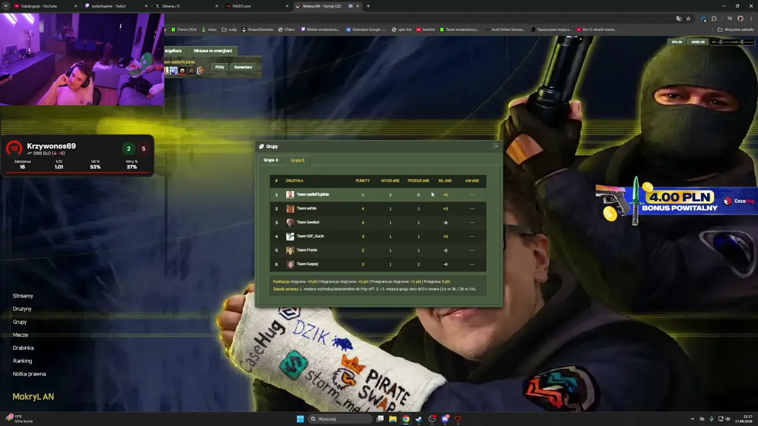Open the Druzyny sidebar menu entry
The height and width of the screenshot is (426, 758).
click(23, 309)
